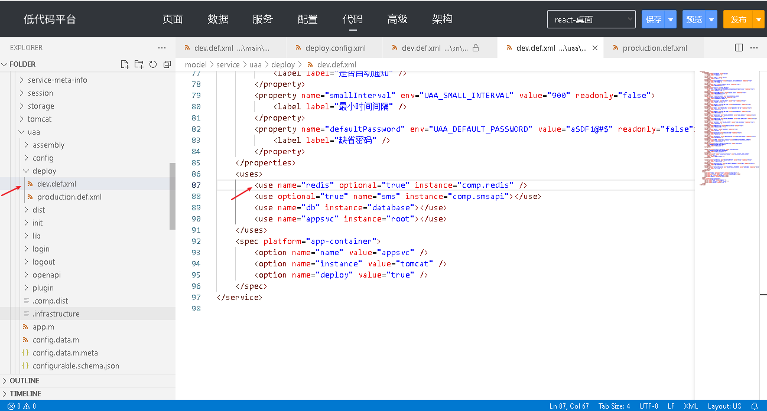This screenshot has height=411, width=767.
Task: Click the New File icon in explorer
Action: coord(125,64)
